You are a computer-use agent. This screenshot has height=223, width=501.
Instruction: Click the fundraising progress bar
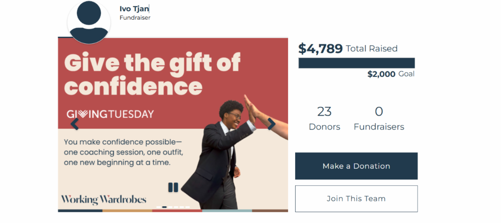pyautogui.click(x=357, y=63)
